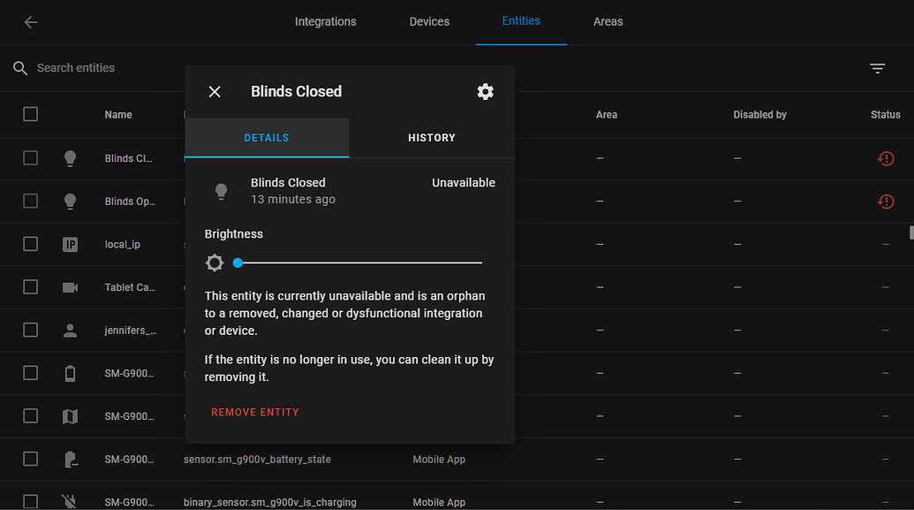Click the jennifers_... entity name

(131, 331)
